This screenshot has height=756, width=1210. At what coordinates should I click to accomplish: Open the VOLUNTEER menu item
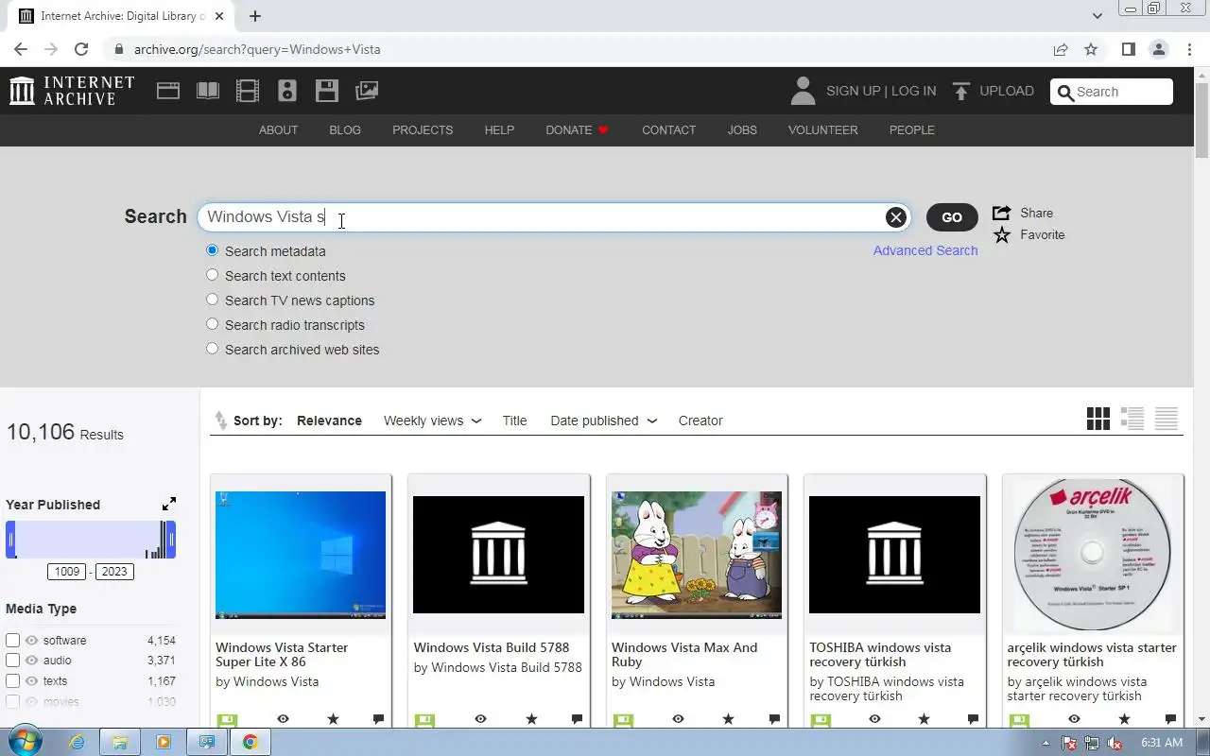pos(822,130)
